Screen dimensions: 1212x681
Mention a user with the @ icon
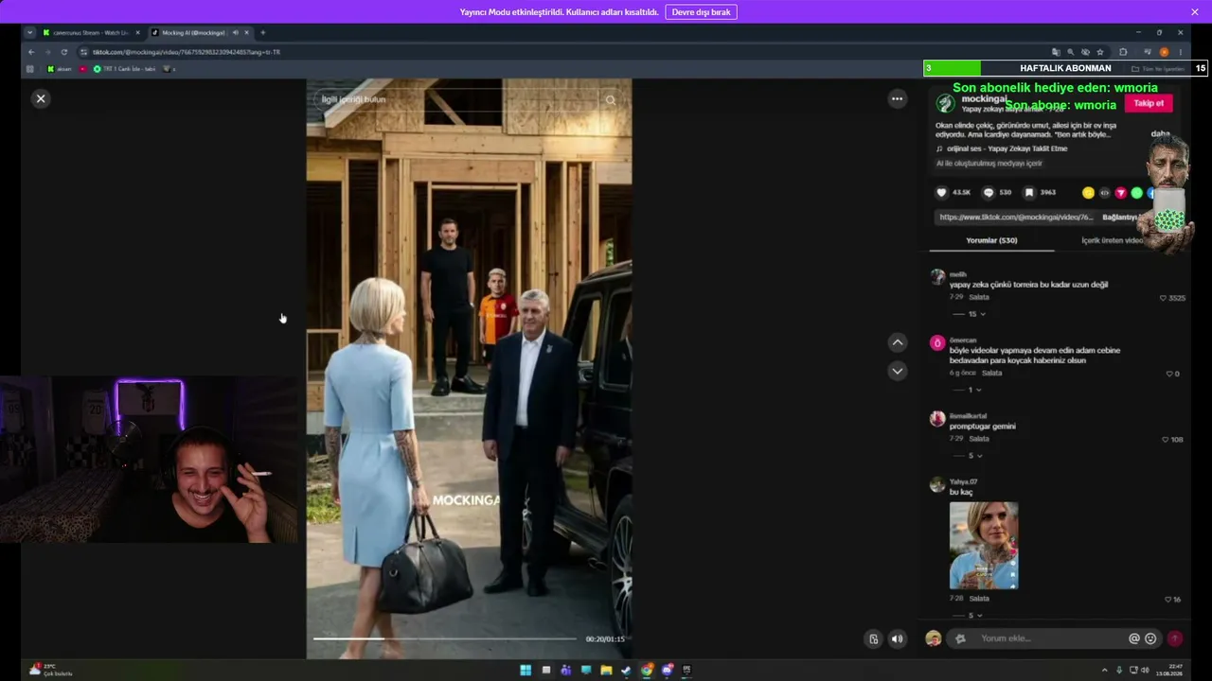[1134, 638]
